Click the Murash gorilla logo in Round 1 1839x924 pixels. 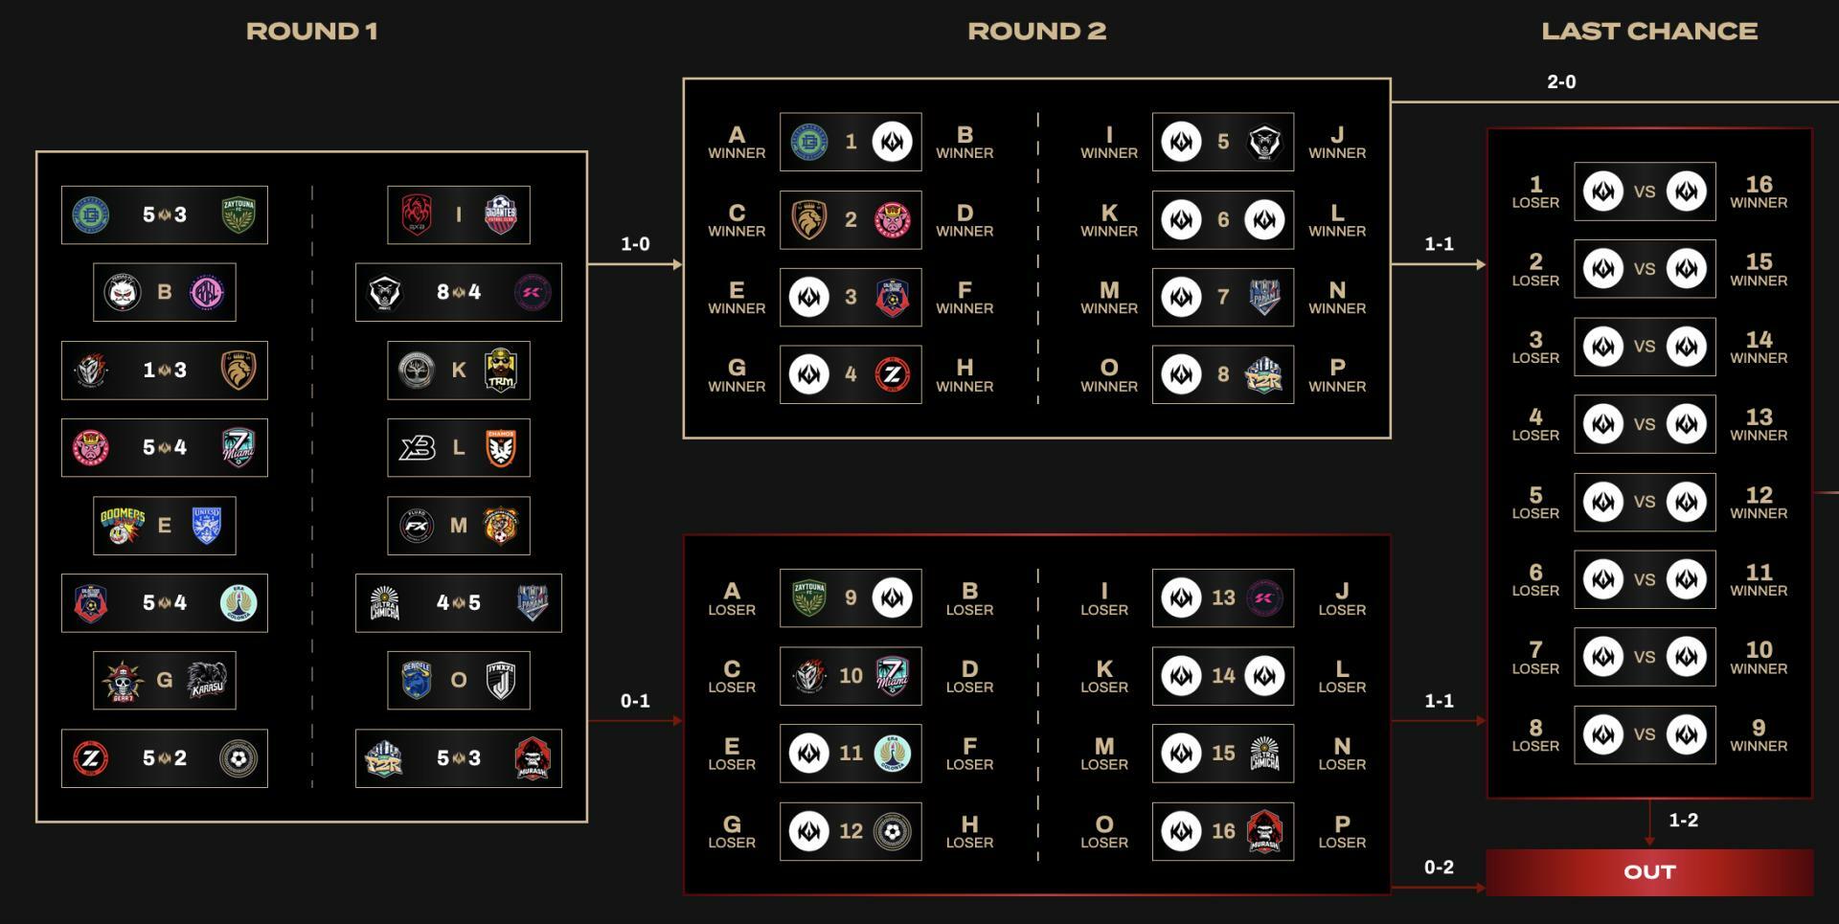pyautogui.click(x=533, y=758)
